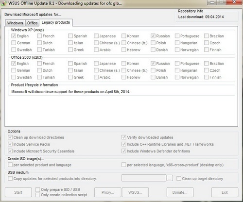The image size is (243, 202).
Task: Click the USB target directory field
Action: tap(144, 178)
